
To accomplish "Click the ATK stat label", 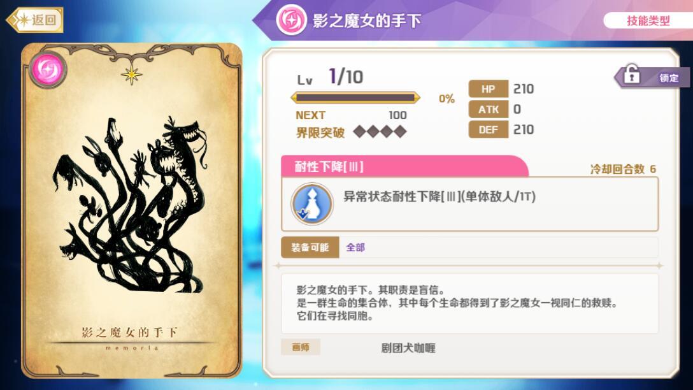I will click(x=488, y=109).
